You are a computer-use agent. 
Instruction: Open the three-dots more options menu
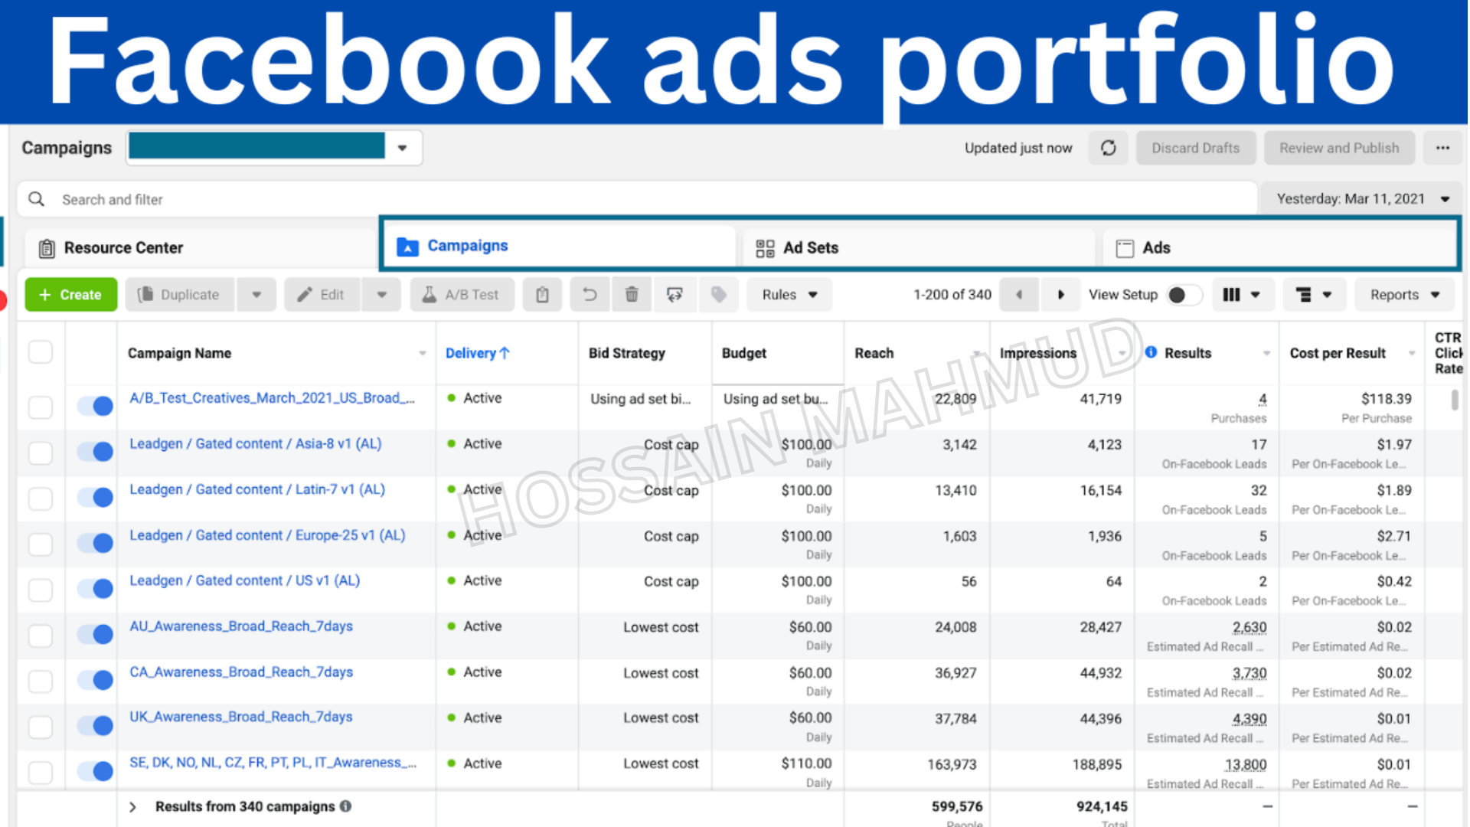point(1442,148)
